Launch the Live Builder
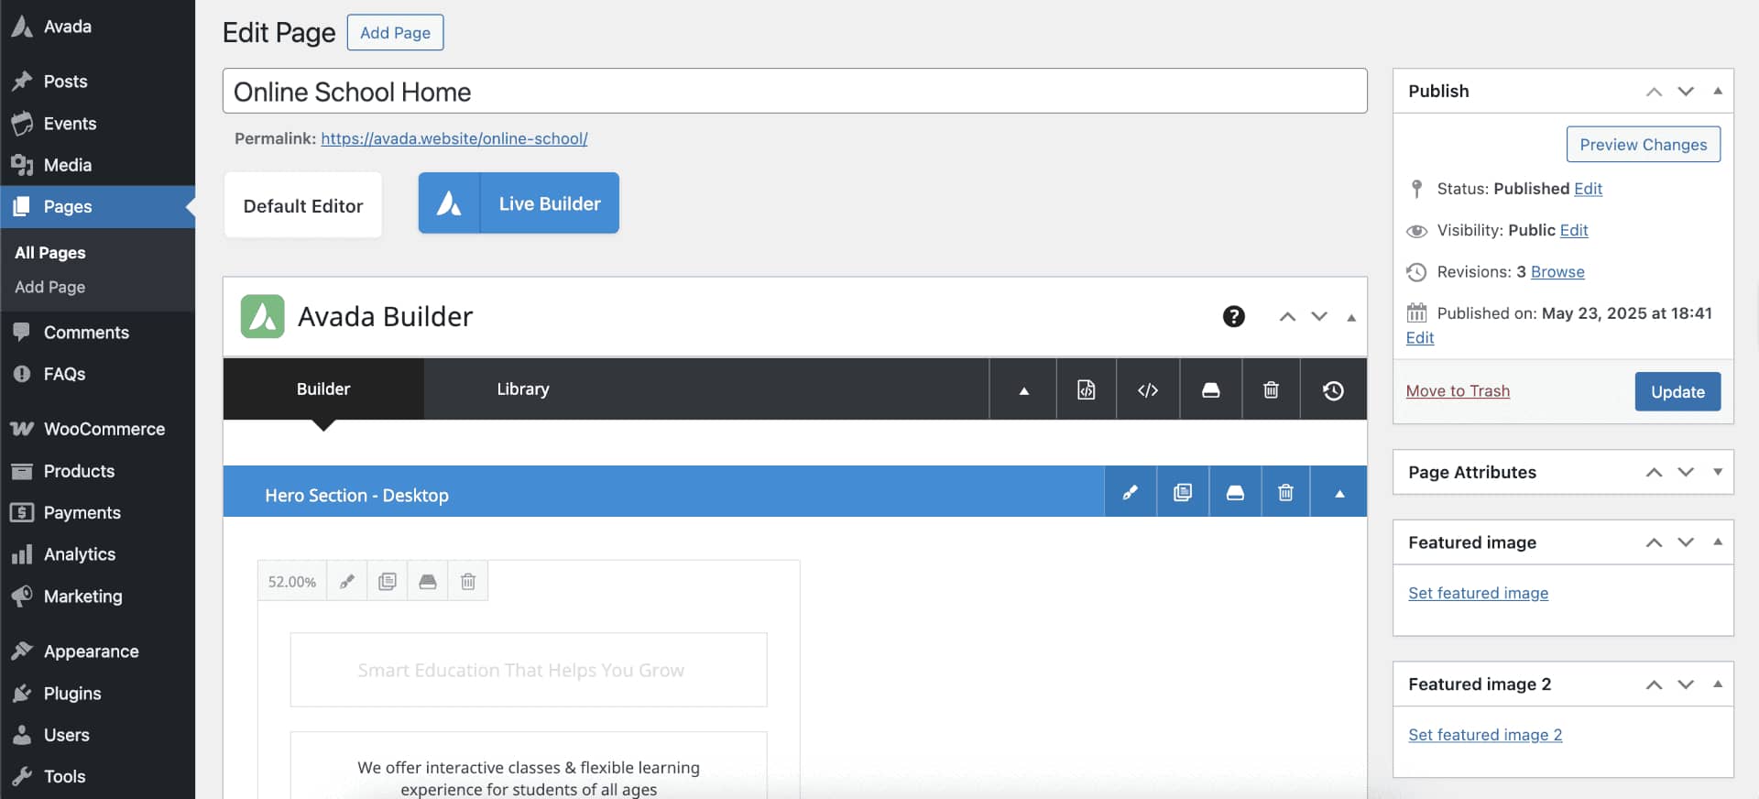Image resolution: width=1759 pixels, height=799 pixels. [519, 203]
